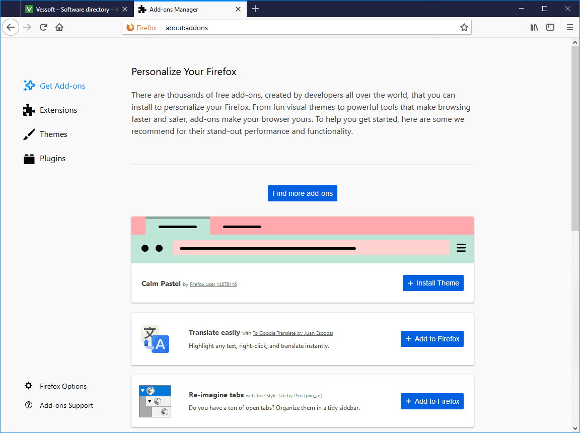Viewport: 580px width, 433px height.
Task: Open Tree Style Tab by Piro link
Action: point(289,396)
